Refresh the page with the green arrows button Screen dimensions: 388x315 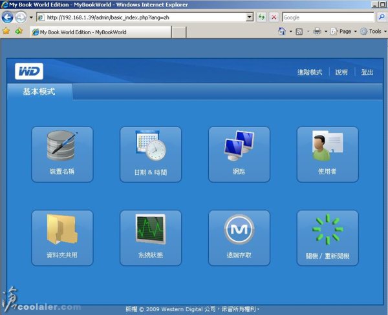click(x=261, y=17)
